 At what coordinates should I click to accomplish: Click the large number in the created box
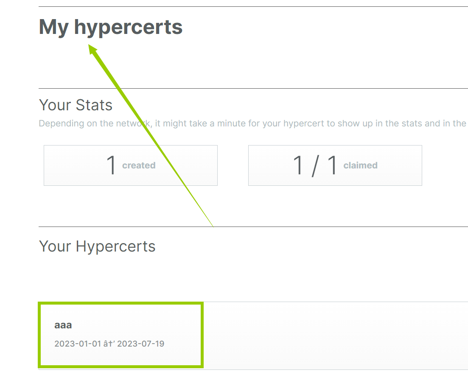pos(111,165)
